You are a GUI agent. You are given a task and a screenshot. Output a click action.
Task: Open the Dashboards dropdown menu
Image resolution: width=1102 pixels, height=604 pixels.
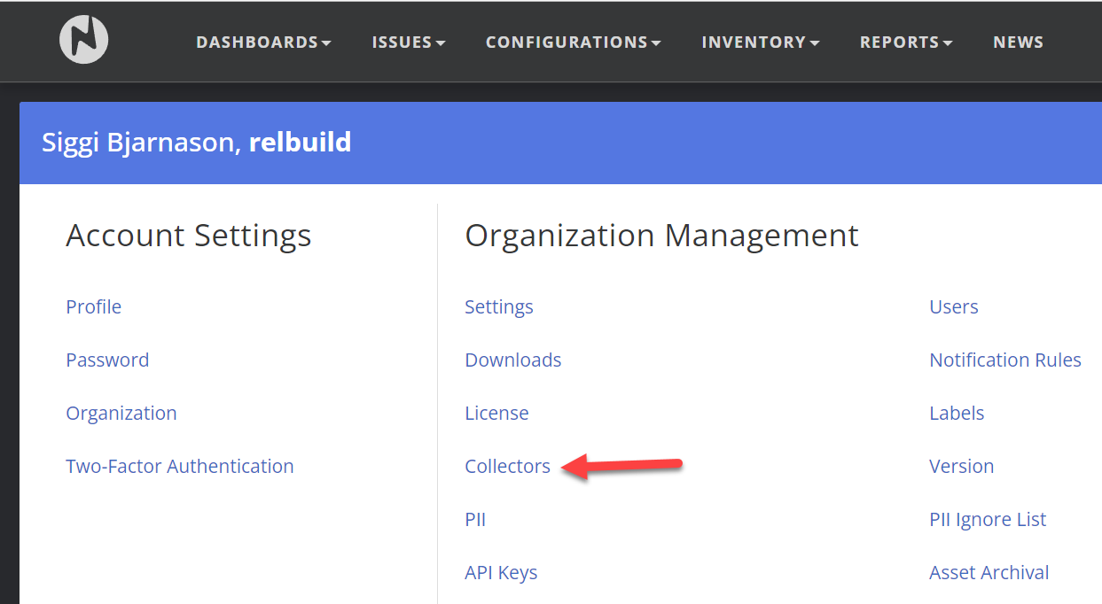tap(263, 43)
